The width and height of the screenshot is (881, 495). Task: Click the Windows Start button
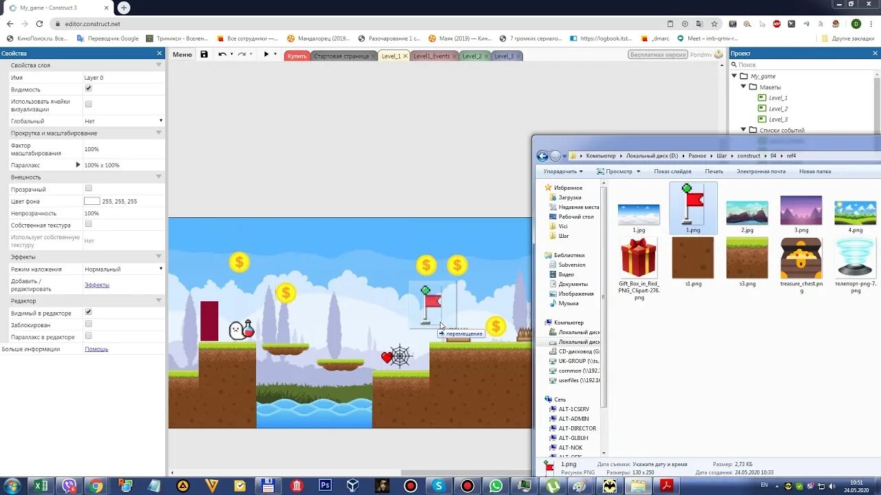point(12,486)
